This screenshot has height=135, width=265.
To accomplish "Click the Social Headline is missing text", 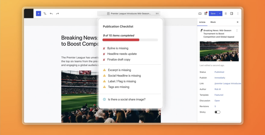I will coord(124,76).
